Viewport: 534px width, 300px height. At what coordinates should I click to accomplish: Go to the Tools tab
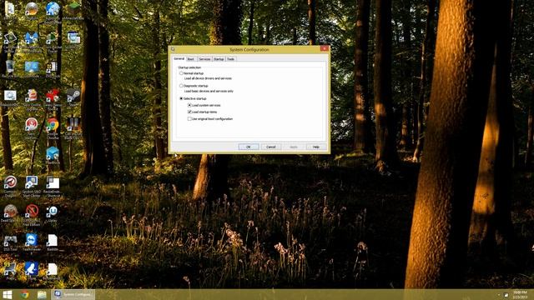231,59
